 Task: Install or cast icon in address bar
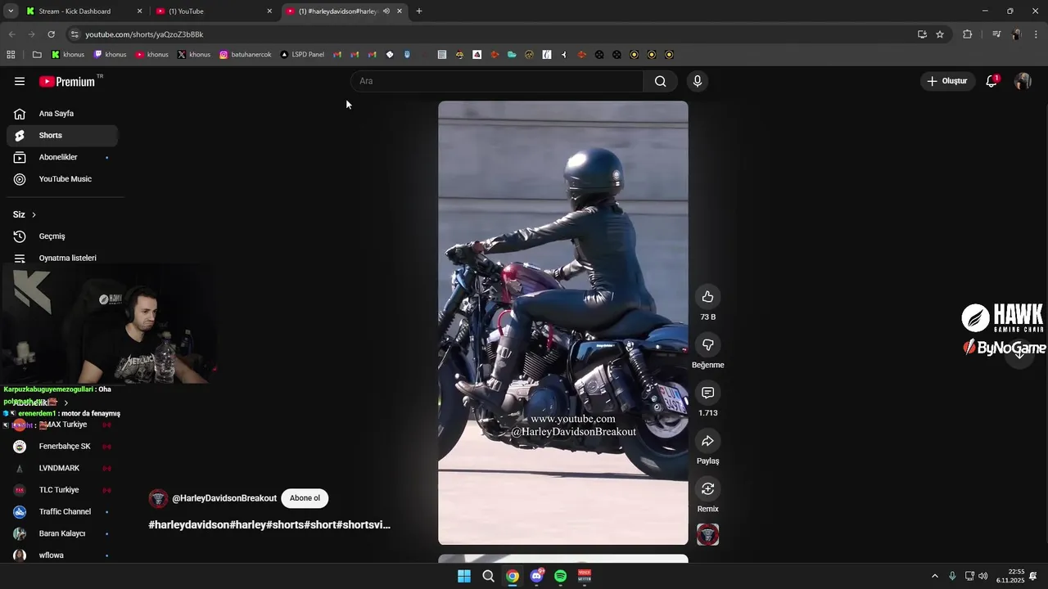click(x=922, y=34)
